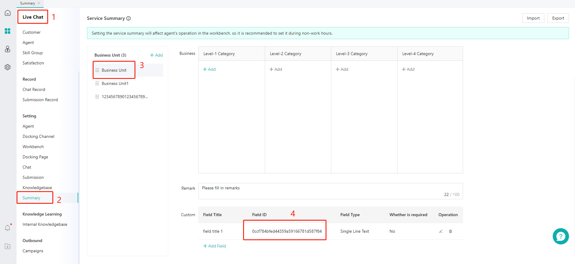Screen dimensions: 575x264
Task: Open the notification bell icon
Action: 8,228
